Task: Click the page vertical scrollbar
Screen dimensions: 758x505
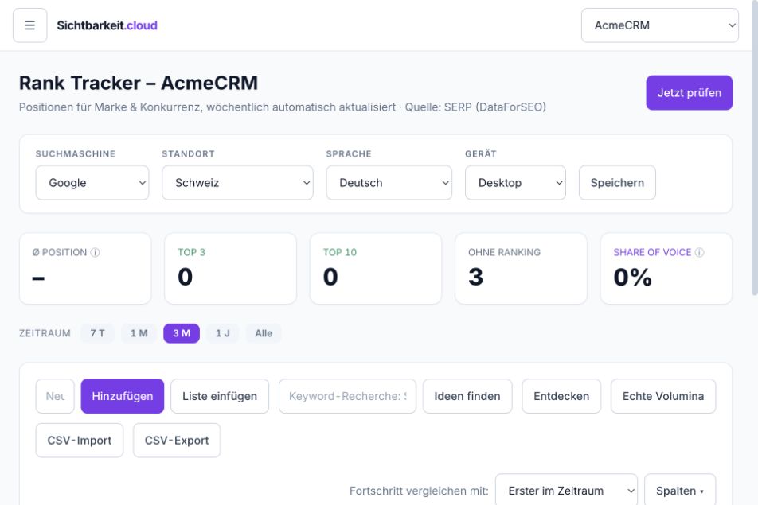Action: click(755, 147)
